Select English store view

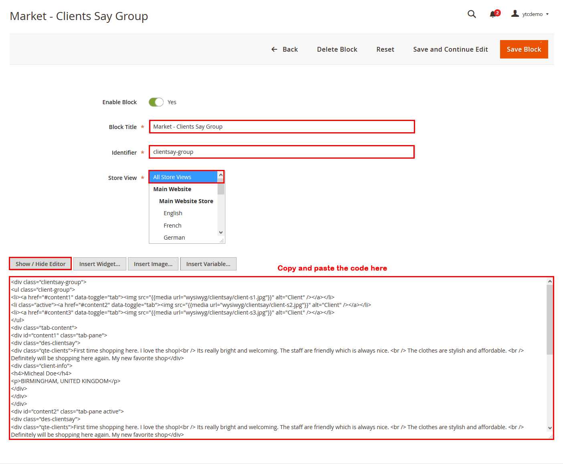[x=173, y=213]
